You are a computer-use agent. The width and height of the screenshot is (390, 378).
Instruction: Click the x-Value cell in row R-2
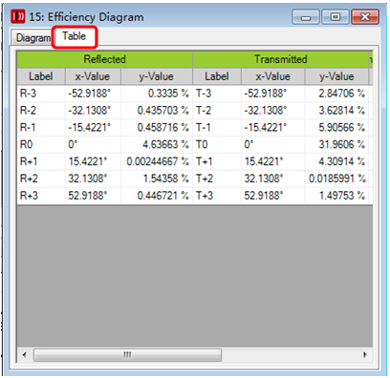pos(93,111)
